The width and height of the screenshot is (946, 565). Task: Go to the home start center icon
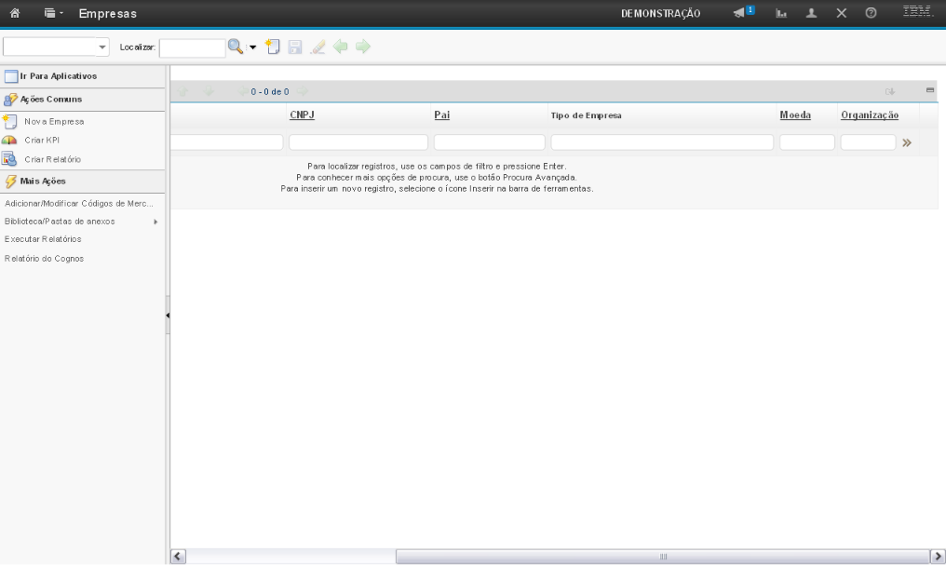(15, 13)
